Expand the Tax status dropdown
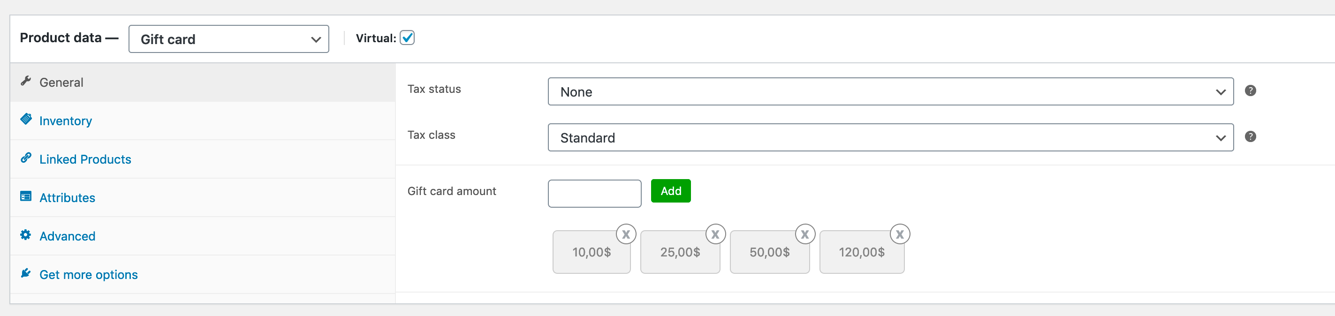This screenshot has height=316, width=1335. pos(890,92)
